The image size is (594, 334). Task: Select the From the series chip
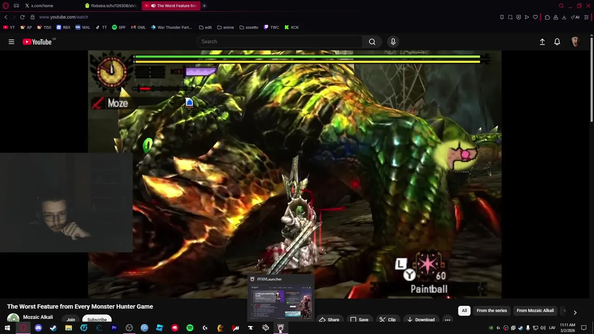492,311
